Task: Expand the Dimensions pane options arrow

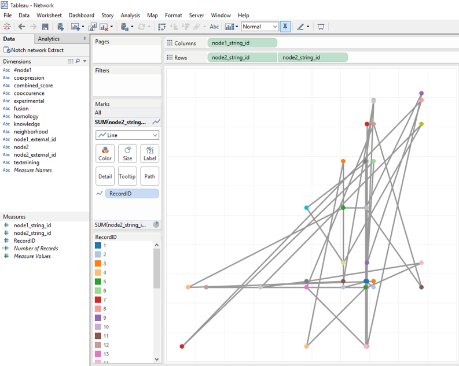Action: pyautogui.click(x=85, y=61)
